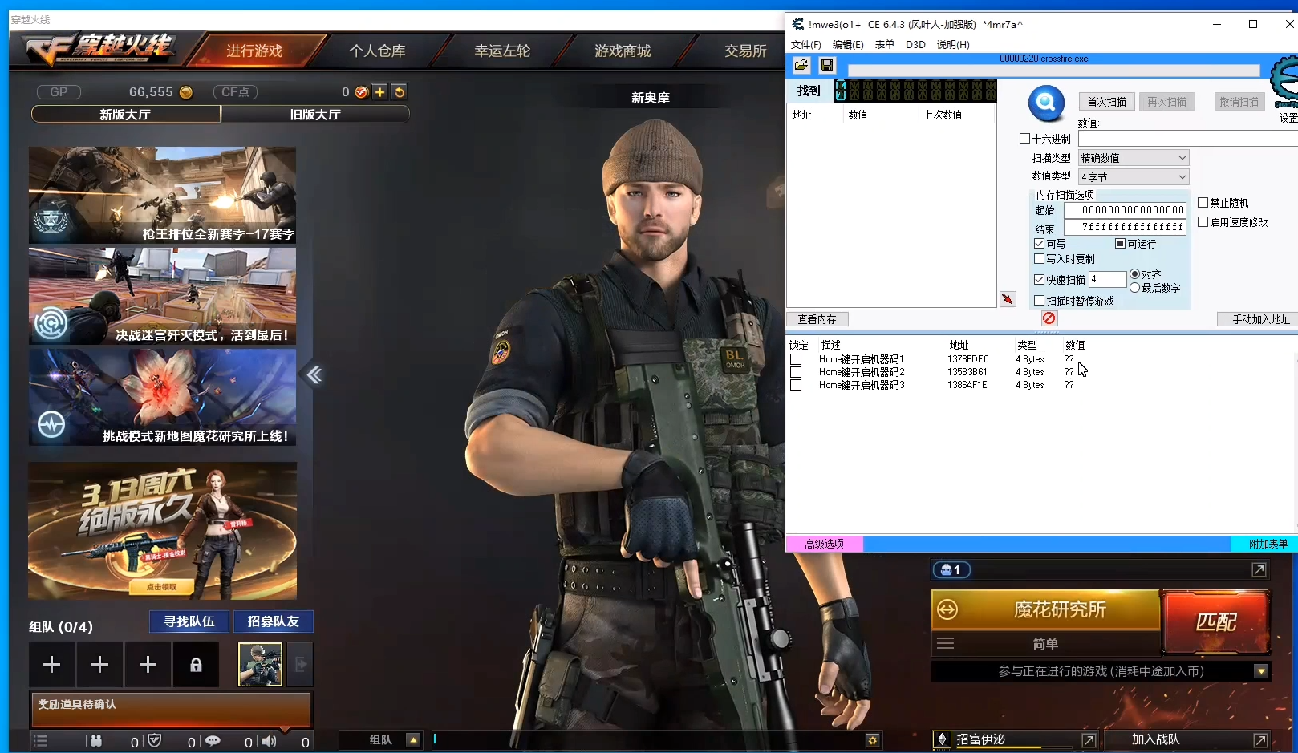Open the chat channel 组队 dropdown arrow
This screenshot has width=1298, height=753.
[413, 740]
